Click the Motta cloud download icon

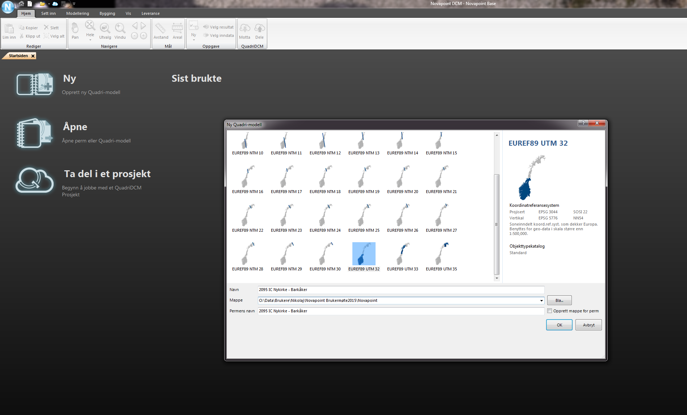[245, 28]
